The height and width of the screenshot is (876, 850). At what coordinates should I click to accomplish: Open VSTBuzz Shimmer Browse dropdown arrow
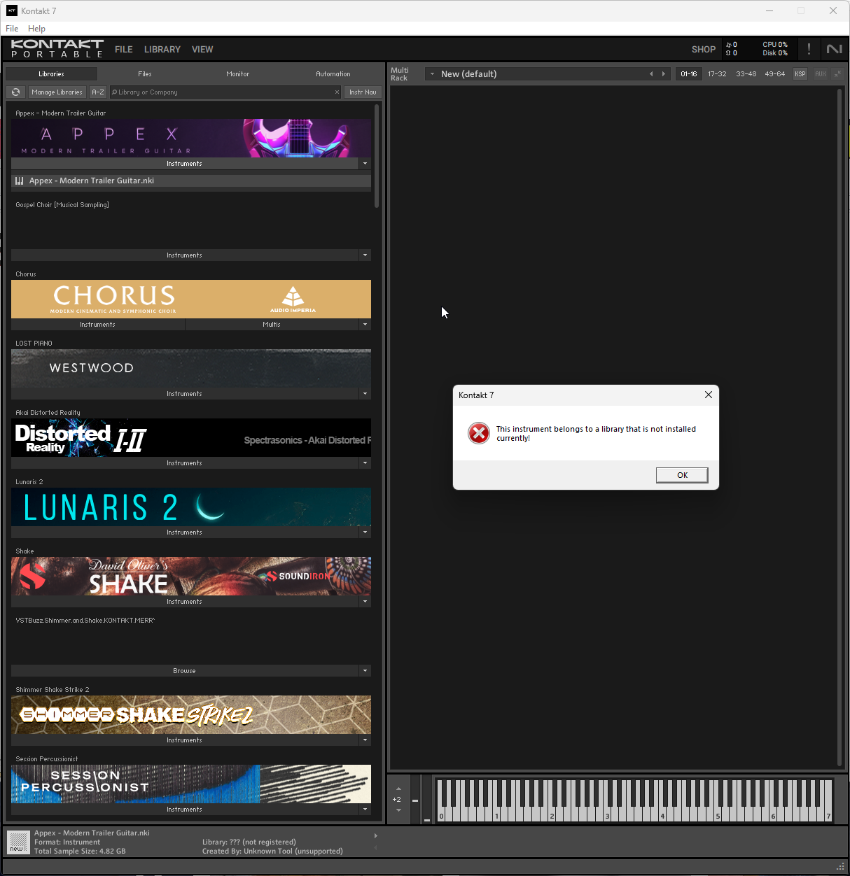pos(365,670)
